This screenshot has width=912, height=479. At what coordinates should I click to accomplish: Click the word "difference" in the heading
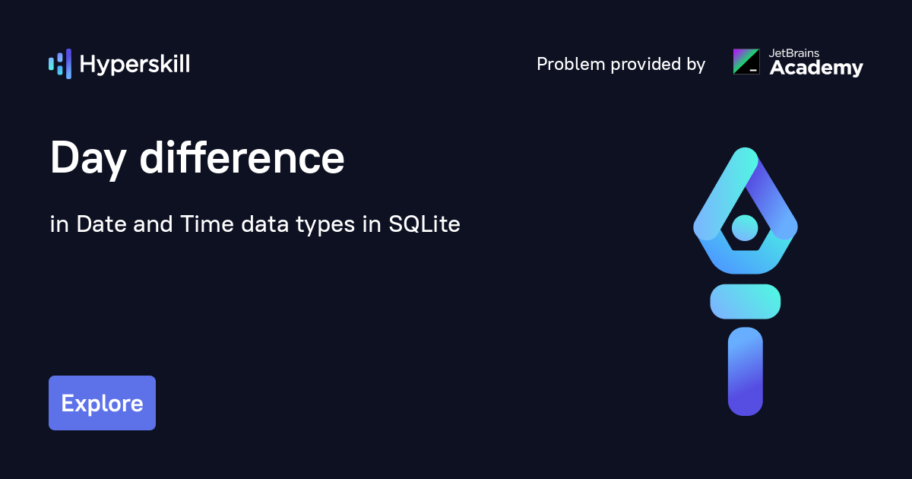(x=242, y=159)
